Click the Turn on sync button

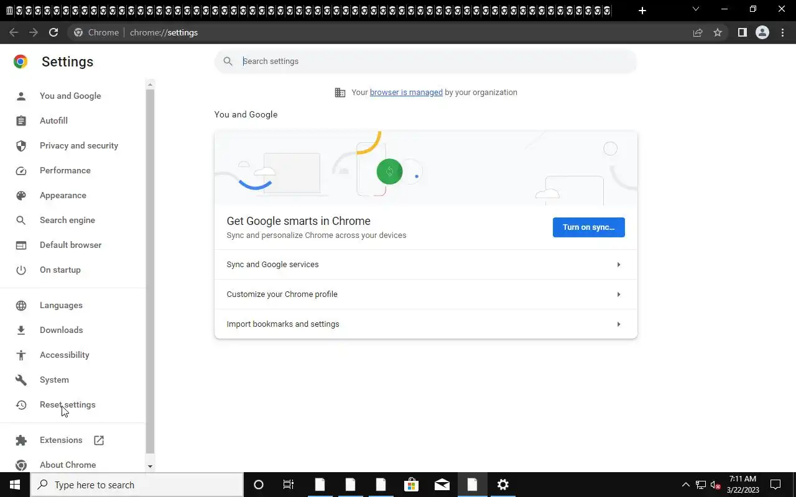588,227
